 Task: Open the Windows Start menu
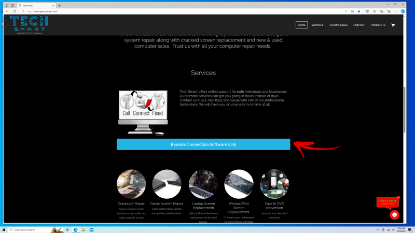tap(4, 229)
